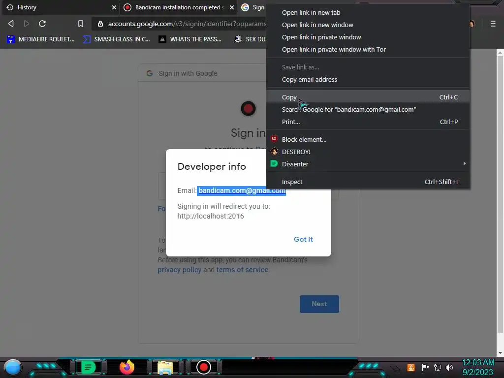Open green chat app in taskbar
The width and height of the screenshot is (504, 378).
(89, 367)
